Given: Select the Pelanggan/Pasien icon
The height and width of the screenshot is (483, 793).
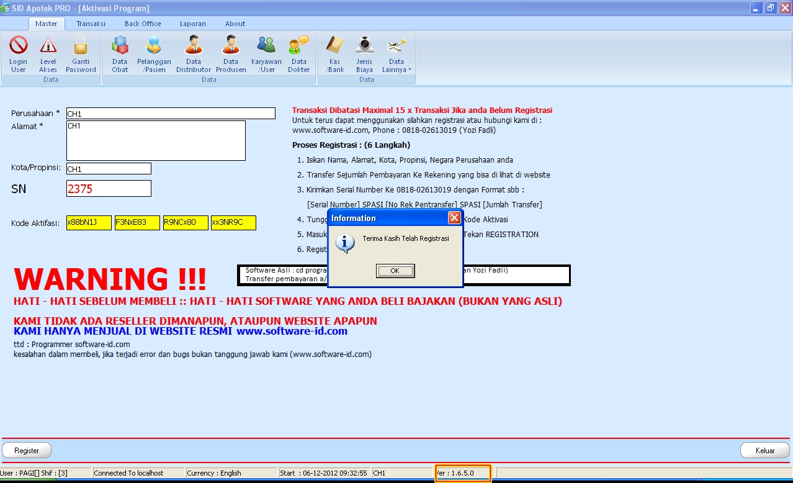Looking at the screenshot, I should pos(153,53).
